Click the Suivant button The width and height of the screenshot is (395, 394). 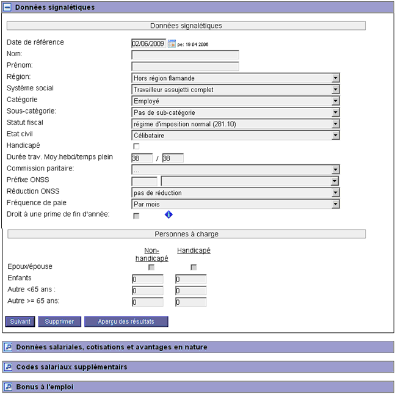(x=20, y=321)
